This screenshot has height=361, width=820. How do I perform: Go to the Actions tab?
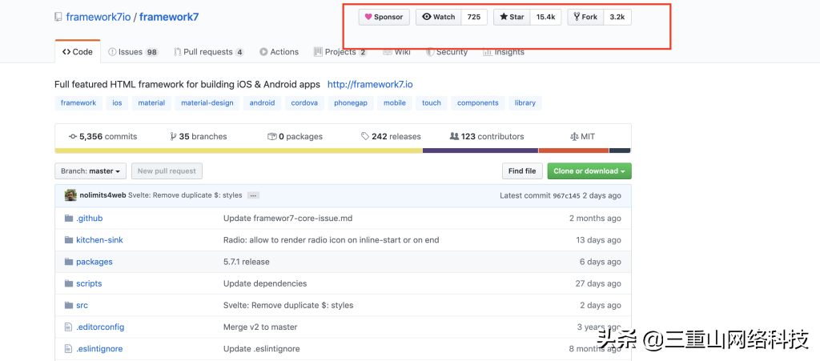pyautogui.click(x=279, y=52)
